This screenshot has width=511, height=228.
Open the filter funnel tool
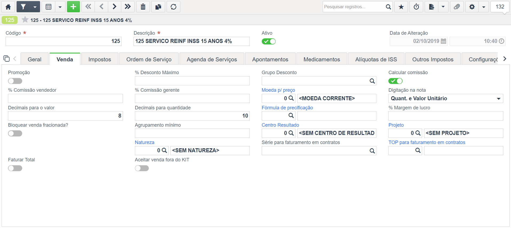(x=23, y=7)
